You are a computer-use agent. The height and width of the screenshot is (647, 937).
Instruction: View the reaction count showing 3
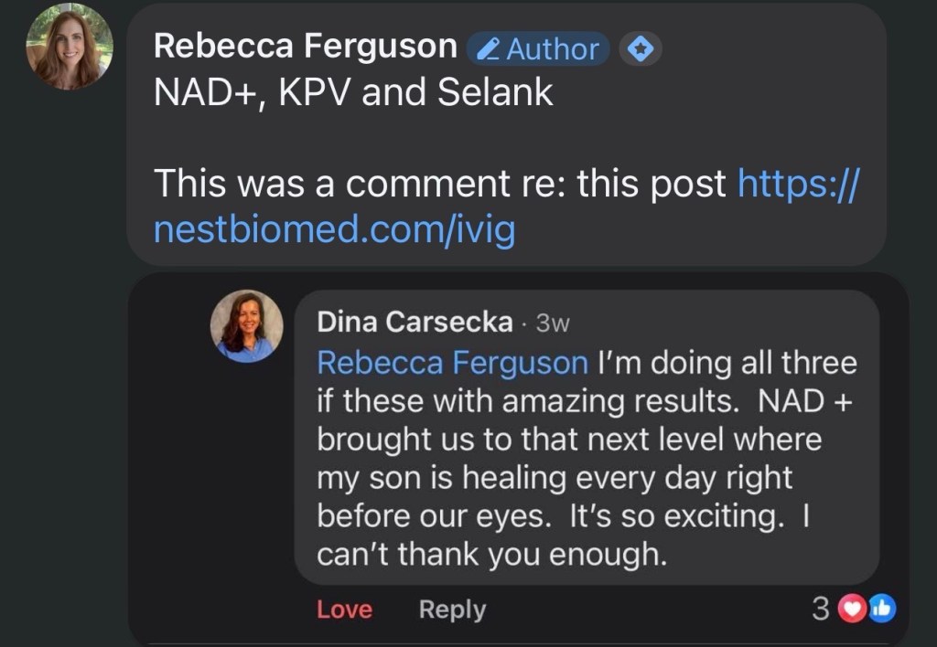pyautogui.click(x=821, y=610)
